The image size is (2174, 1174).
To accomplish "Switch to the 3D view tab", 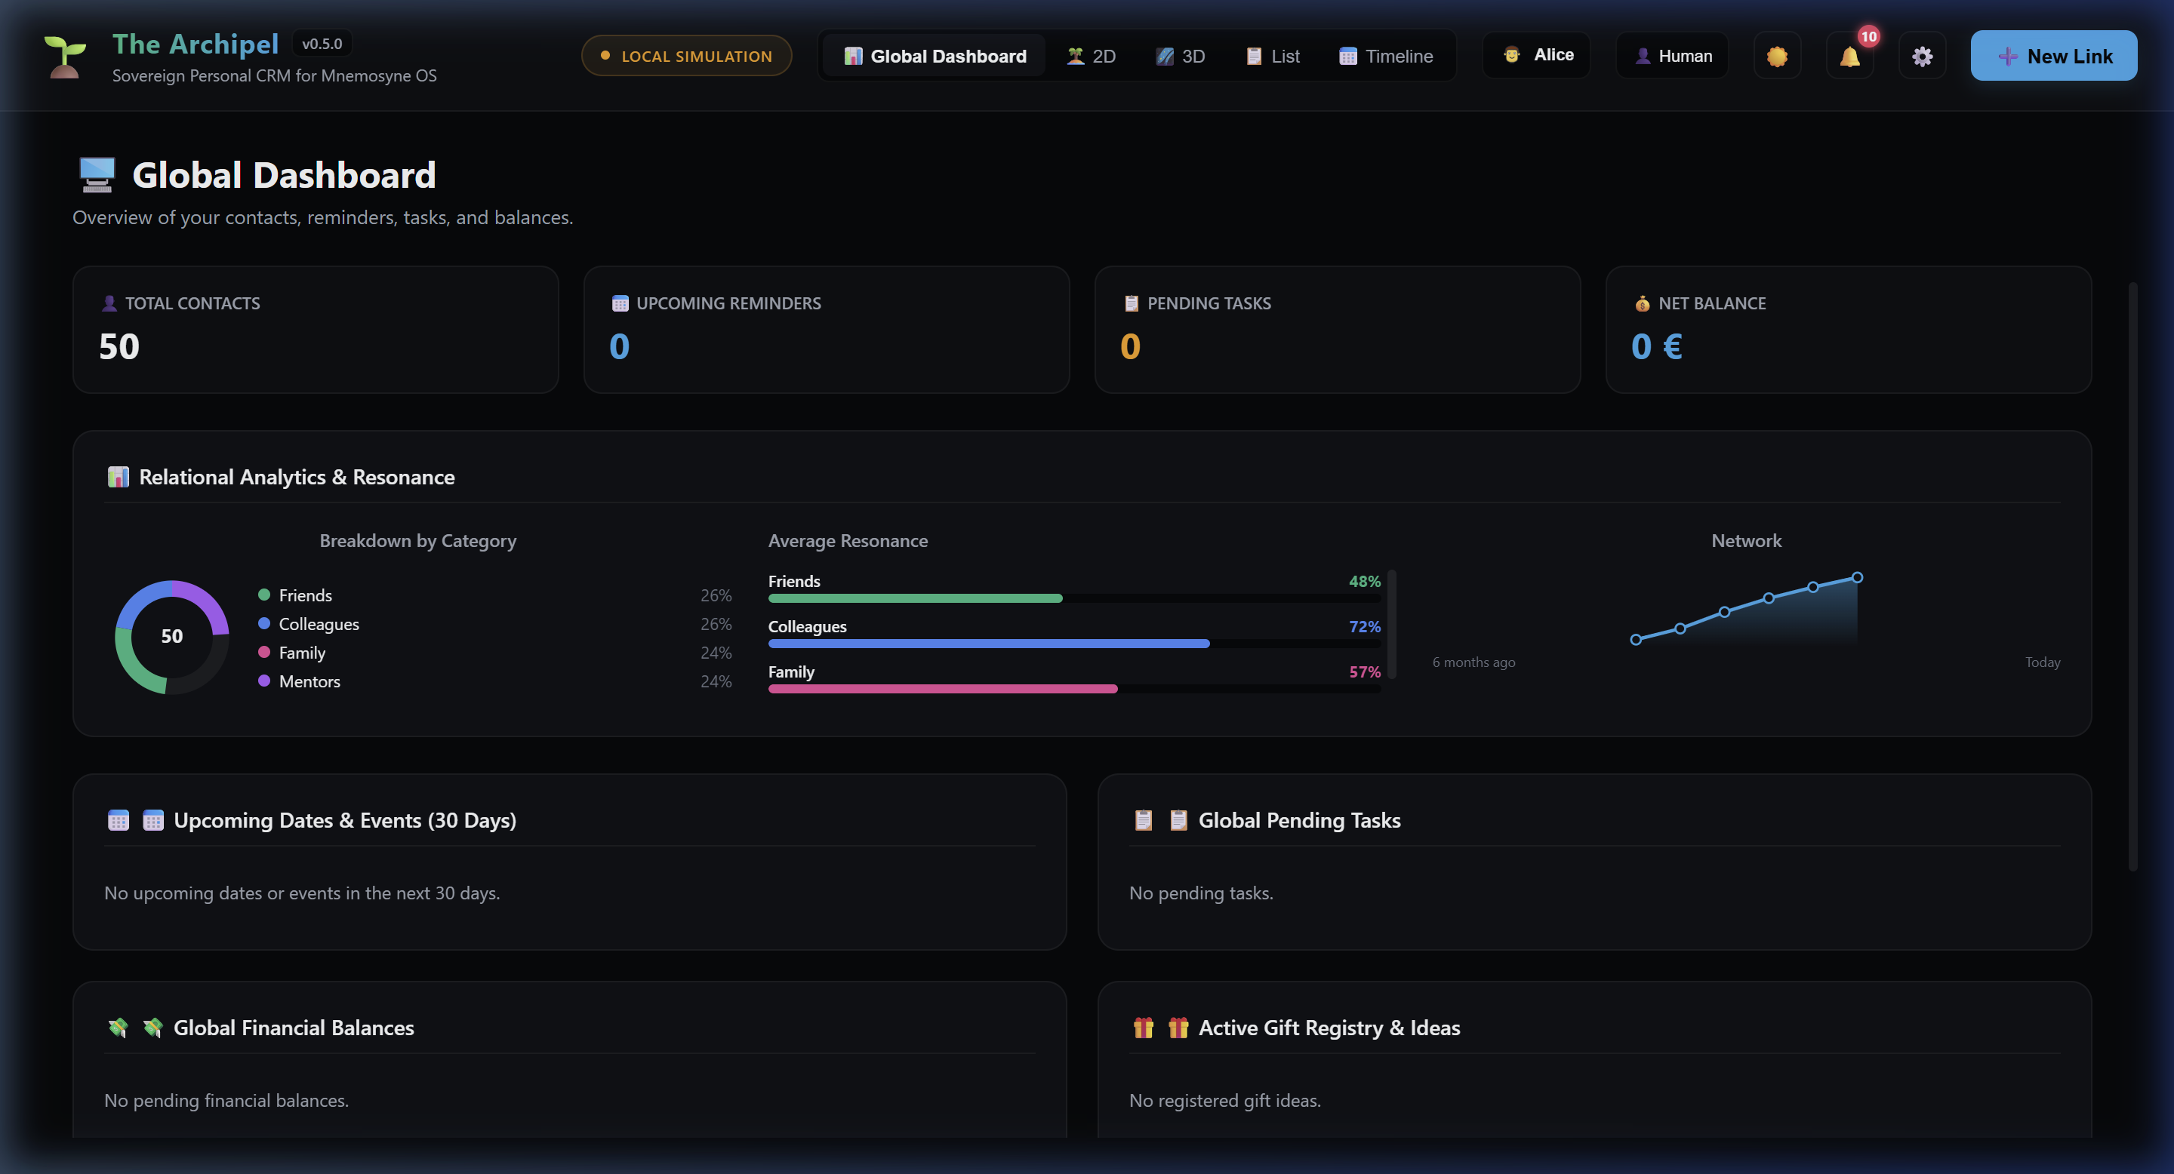I will [x=1180, y=56].
